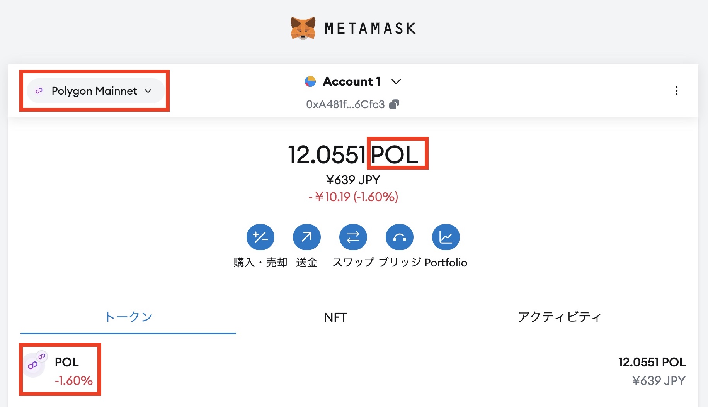Click the copy address icon
Screen dimensions: 708x407
tap(394, 104)
